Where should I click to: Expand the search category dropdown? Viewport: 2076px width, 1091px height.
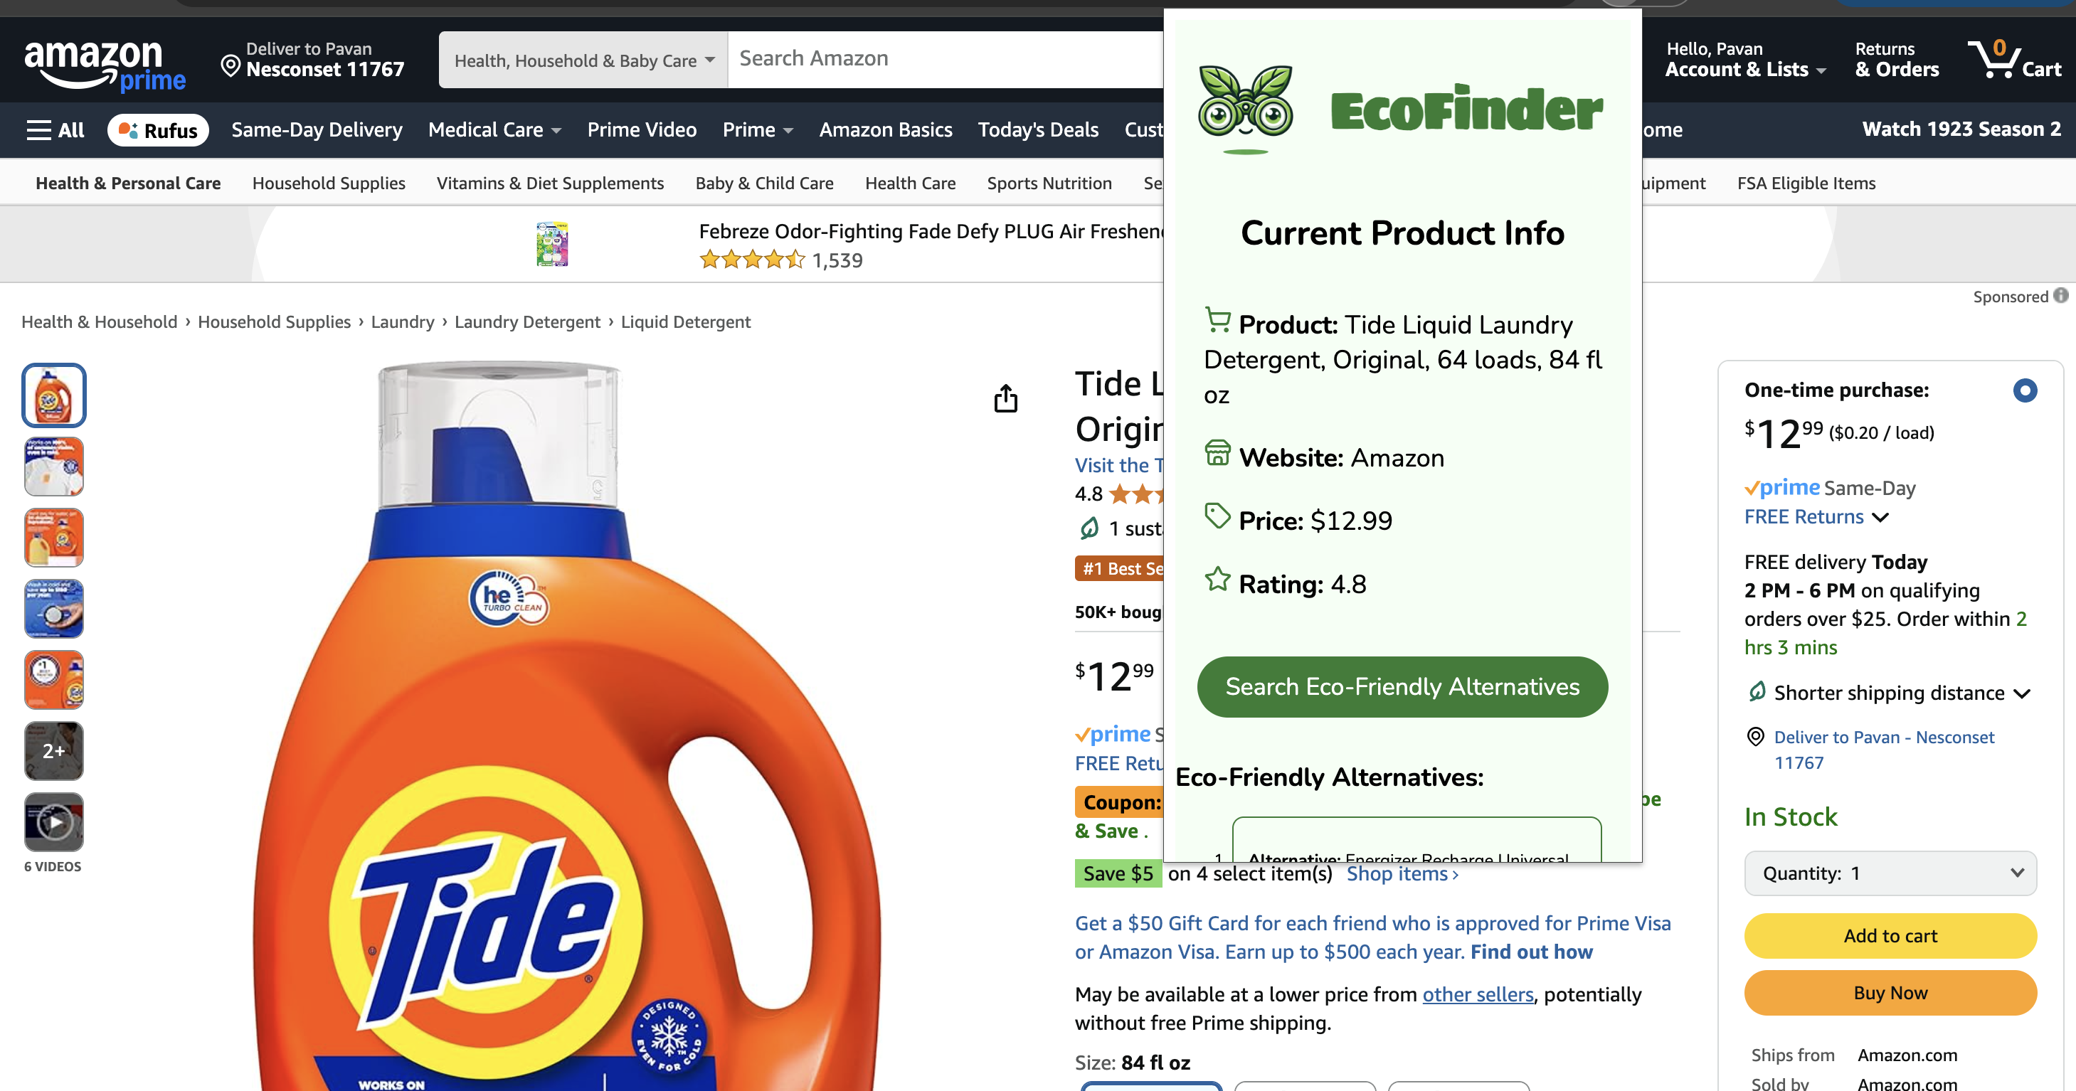pos(583,60)
